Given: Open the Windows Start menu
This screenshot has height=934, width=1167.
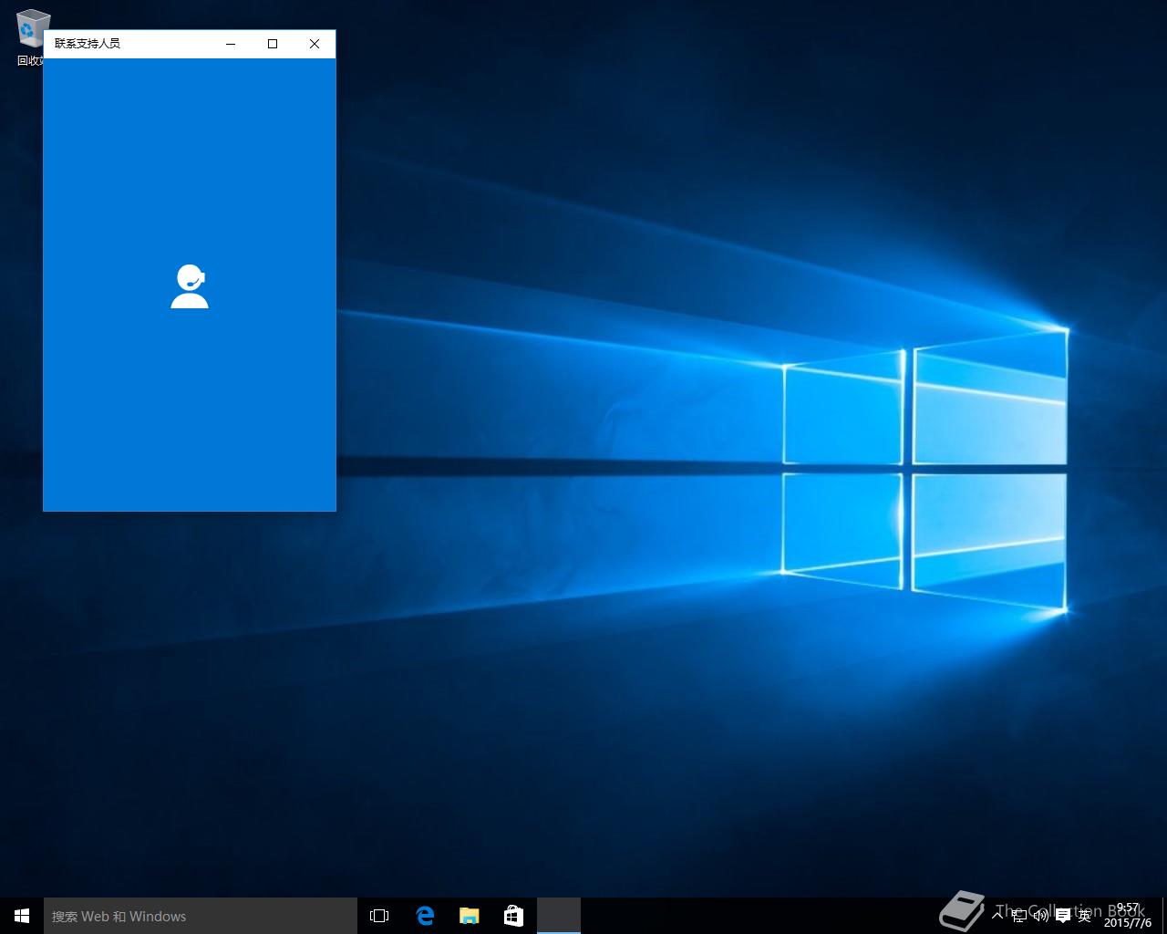Looking at the screenshot, I should point(22,916).
